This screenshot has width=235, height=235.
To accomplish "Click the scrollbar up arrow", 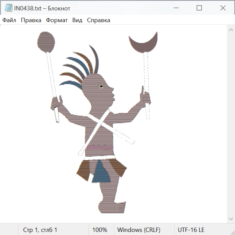I will (x=231, y=30).
